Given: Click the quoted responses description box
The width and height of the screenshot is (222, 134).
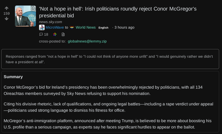Looking at the screenshot, I should 110,59.
